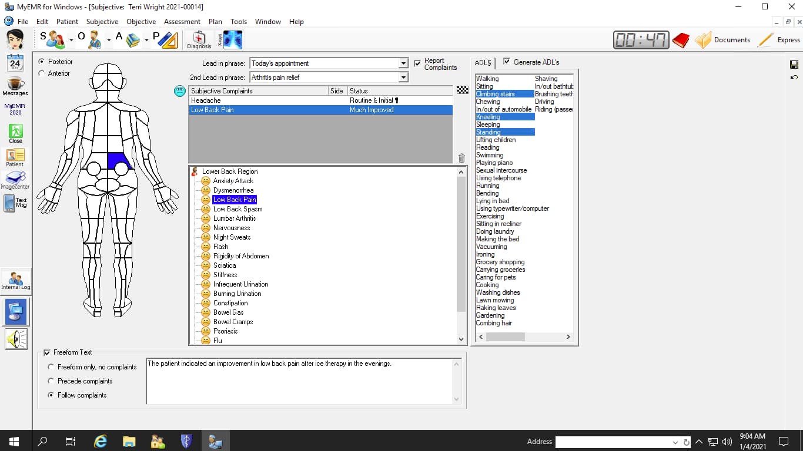
Task: Click the trash can delete icon
Action: (461, 158)
